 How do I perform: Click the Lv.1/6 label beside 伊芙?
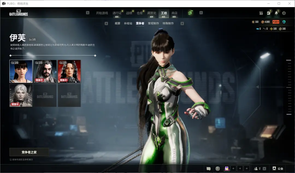click(32, 40)
